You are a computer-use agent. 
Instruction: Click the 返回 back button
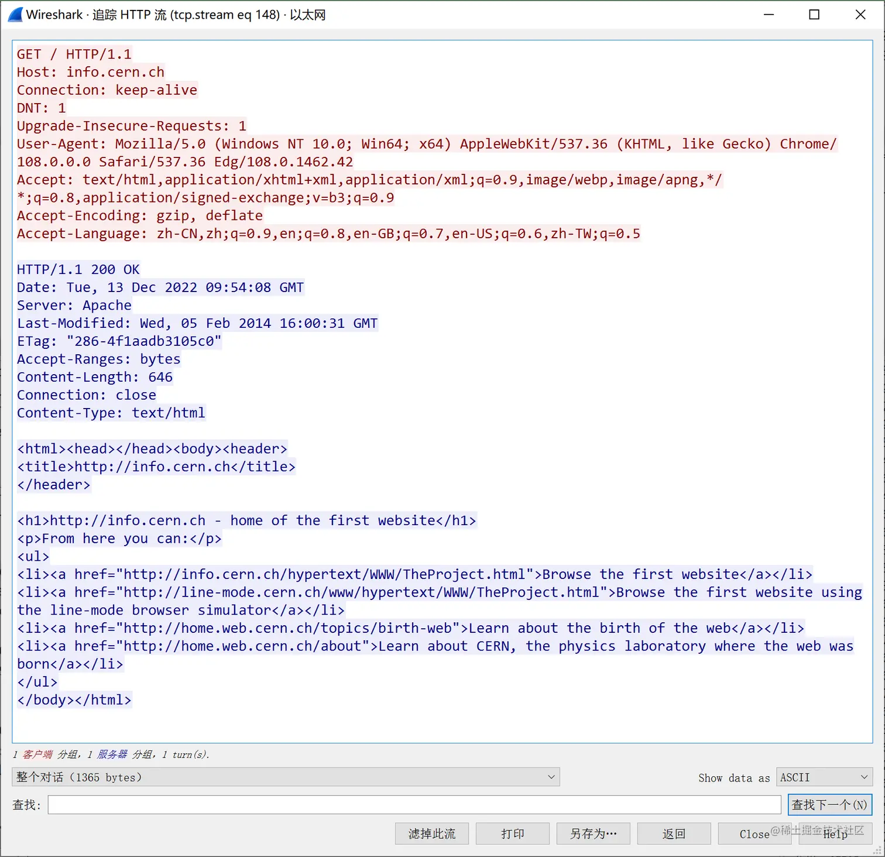[674, 834]
